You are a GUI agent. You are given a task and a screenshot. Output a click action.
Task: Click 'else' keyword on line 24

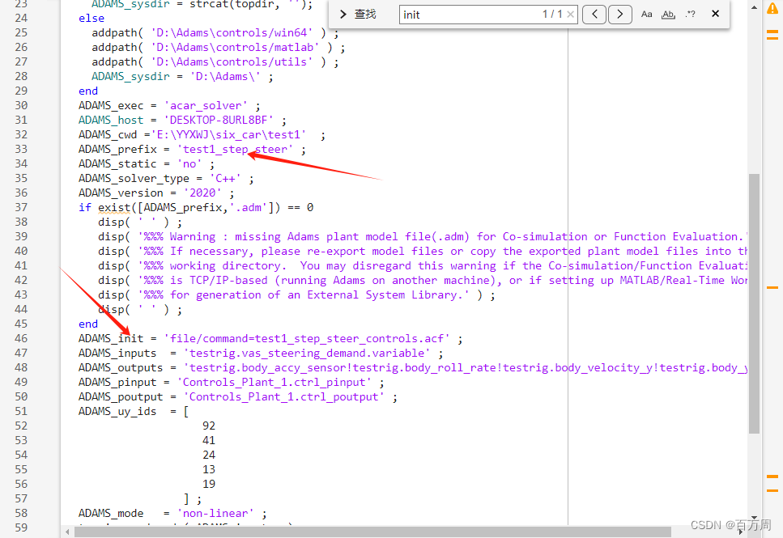click(91, 18)
